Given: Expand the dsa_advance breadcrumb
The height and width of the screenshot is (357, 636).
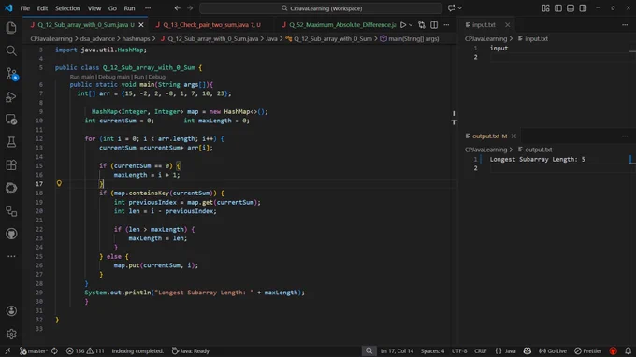Looking at the screenshot, I should coord(97,39).
